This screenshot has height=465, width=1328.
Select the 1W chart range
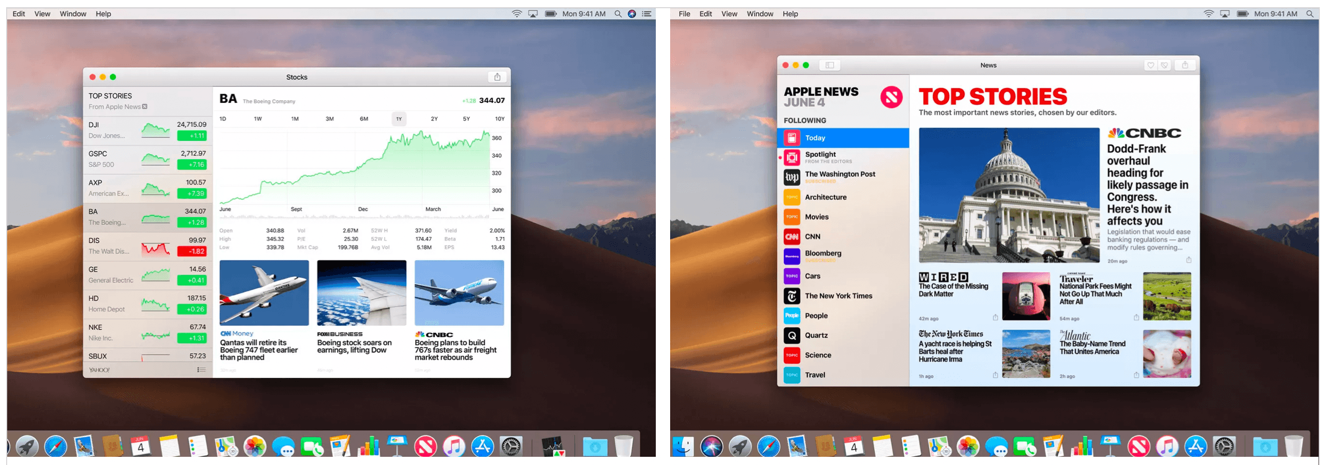[258, 119]
